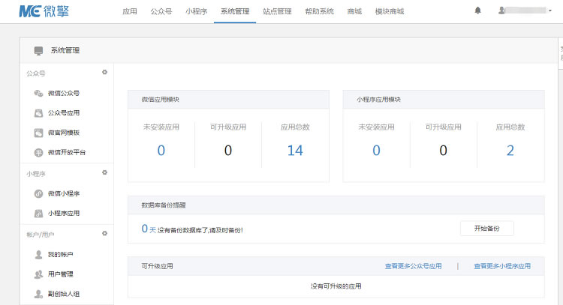
Task: Open 微信公众号 in sidebar
Action: coord(64,93)
